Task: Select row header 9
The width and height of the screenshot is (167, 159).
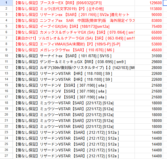Action: (6, 50)
